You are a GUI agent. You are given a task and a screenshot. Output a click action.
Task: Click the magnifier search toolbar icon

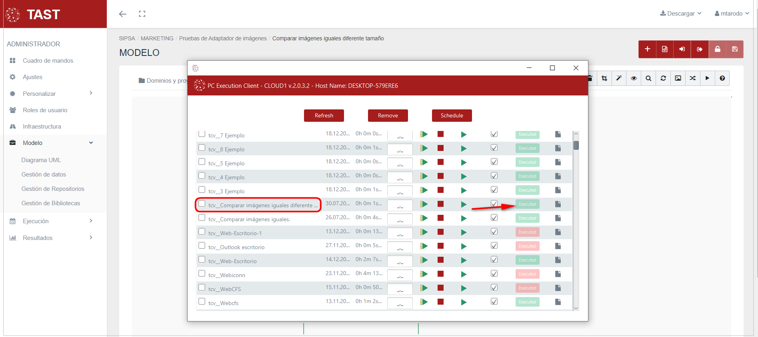point(648,78)
